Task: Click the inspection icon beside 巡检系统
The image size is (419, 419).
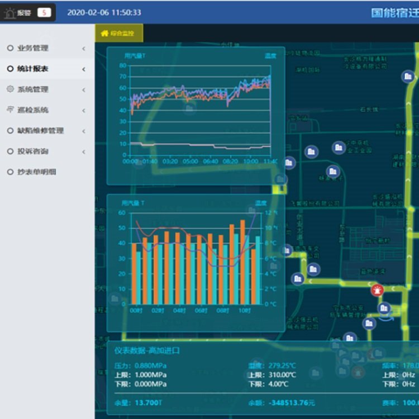Action: tap(10, 110)
